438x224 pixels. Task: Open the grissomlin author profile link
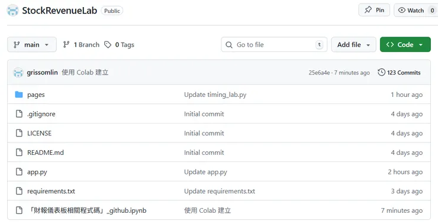coord(42,73)
